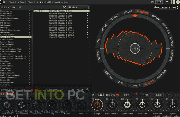Select the Drum Loop pad
180x117 pixels.
[6, 105]
